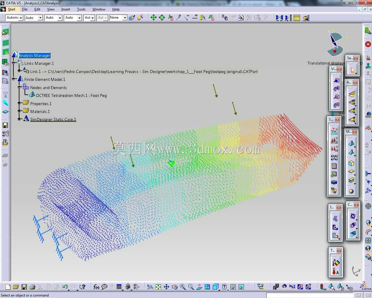Select the Link.1 footpeg CATPart entry
The height and width of the screenshot is (298, 372).
point(144,72)
